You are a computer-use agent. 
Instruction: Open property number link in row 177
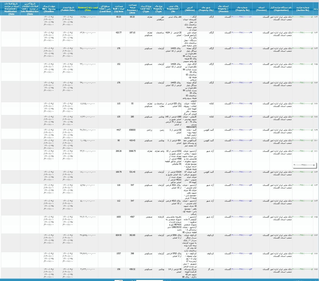(242, 104)
